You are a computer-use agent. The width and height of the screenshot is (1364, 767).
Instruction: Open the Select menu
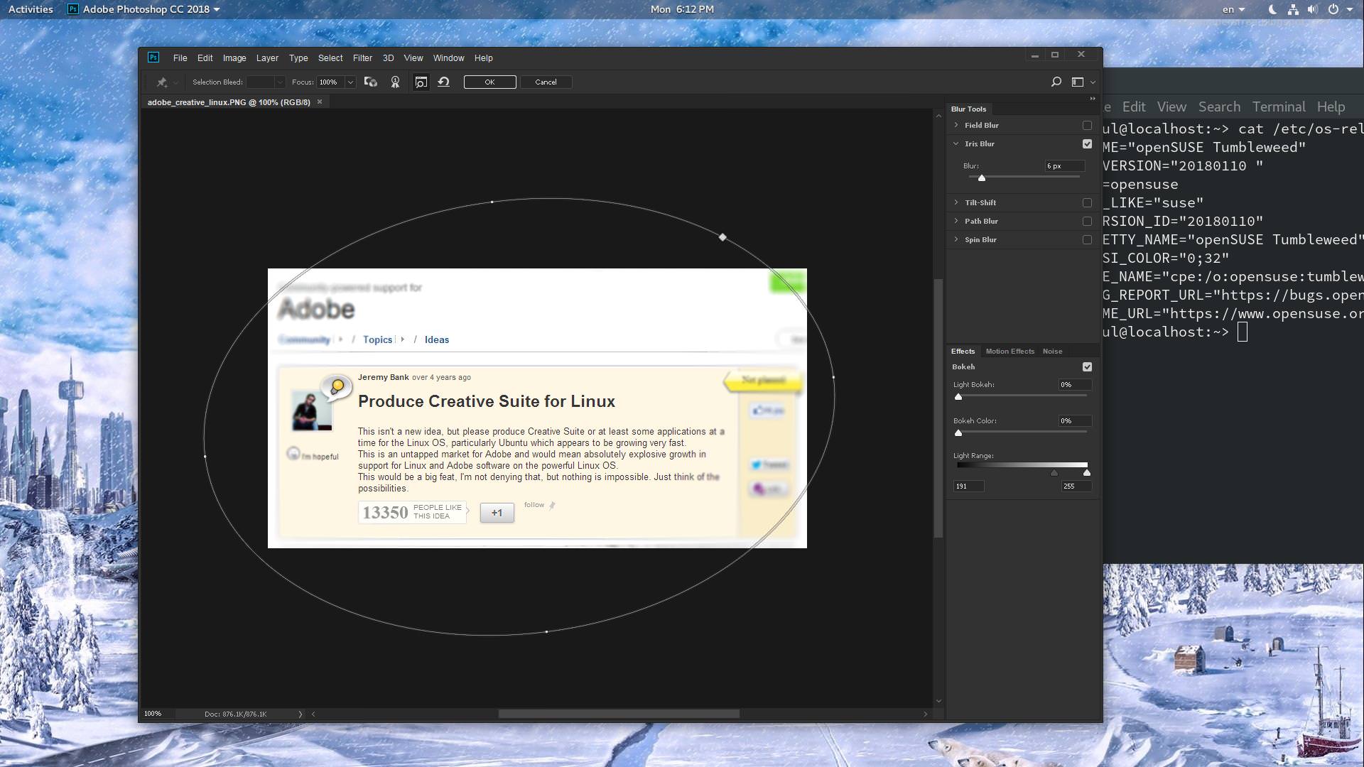click(x=330, y=58)
